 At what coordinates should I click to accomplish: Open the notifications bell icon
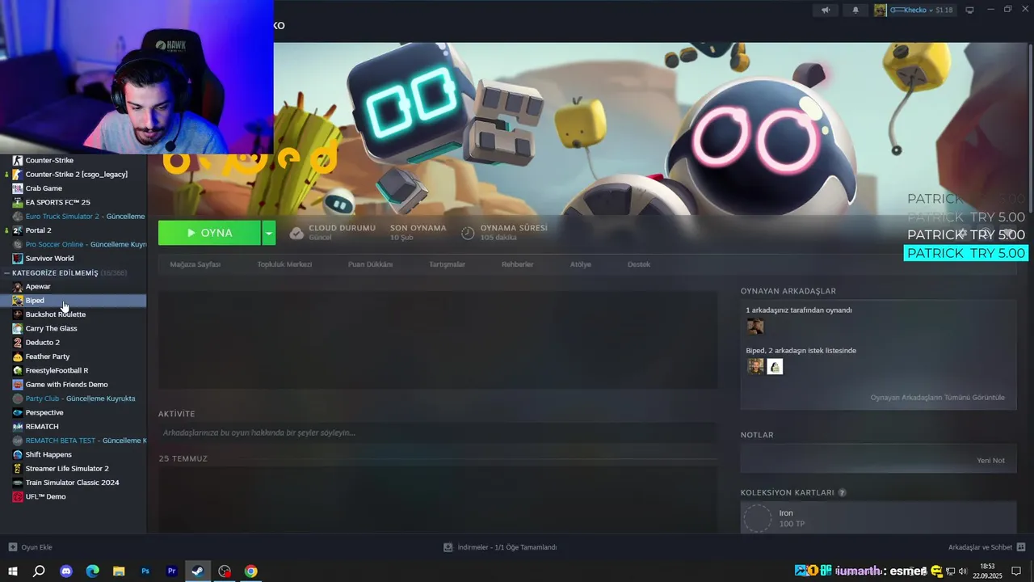855,11
